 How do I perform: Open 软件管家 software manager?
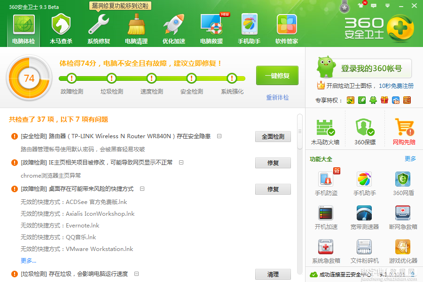pos(287,29)
